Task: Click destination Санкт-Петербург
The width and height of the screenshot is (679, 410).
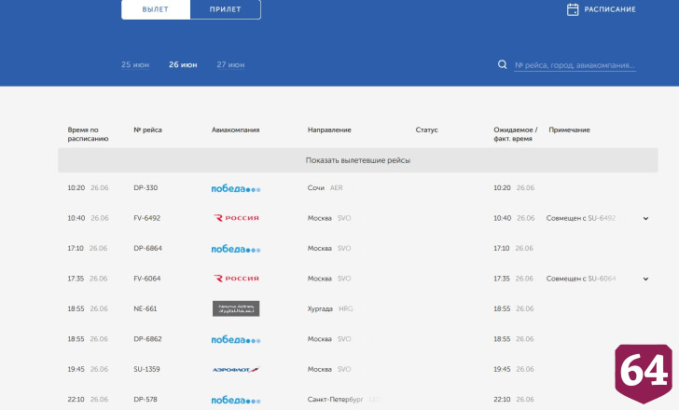Action: [335, 400]
